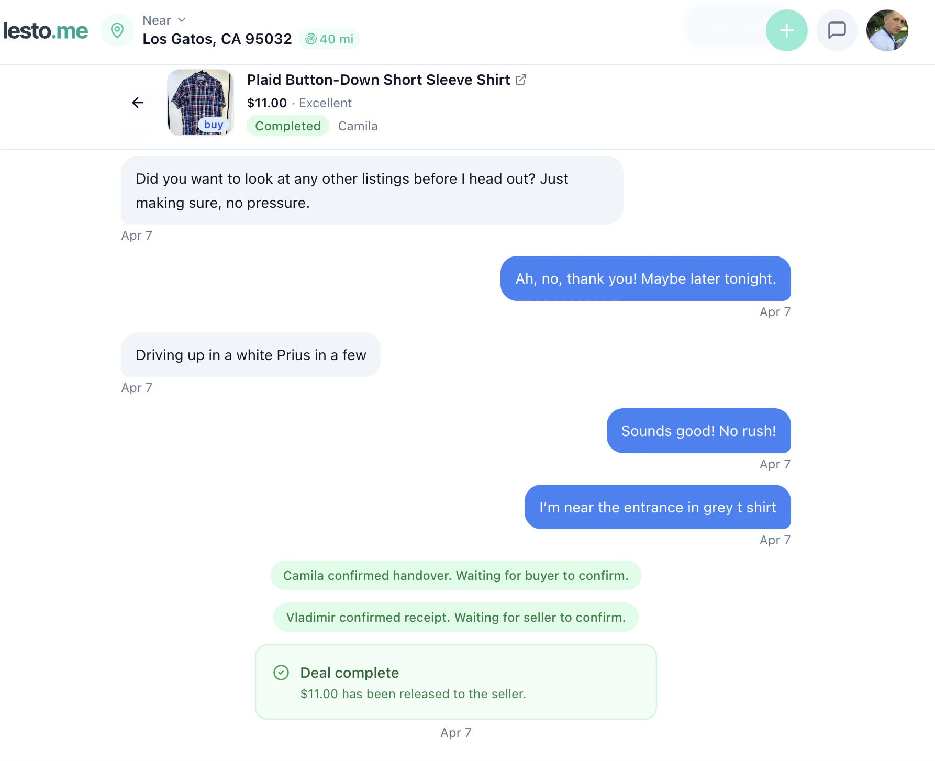935x761 pixels.
Task: Click the Sounds good! No rush! message
Action: 698,431
